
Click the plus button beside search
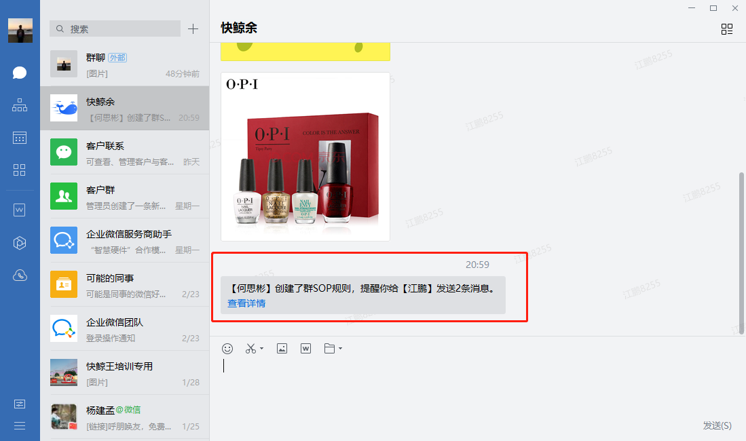193,29
